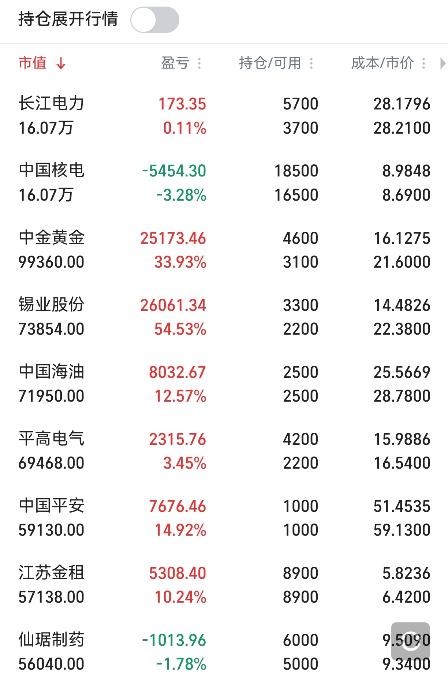Tap the 江苏金租 stock name
This screenshot has width=448, height=685.
coord(51,573)
